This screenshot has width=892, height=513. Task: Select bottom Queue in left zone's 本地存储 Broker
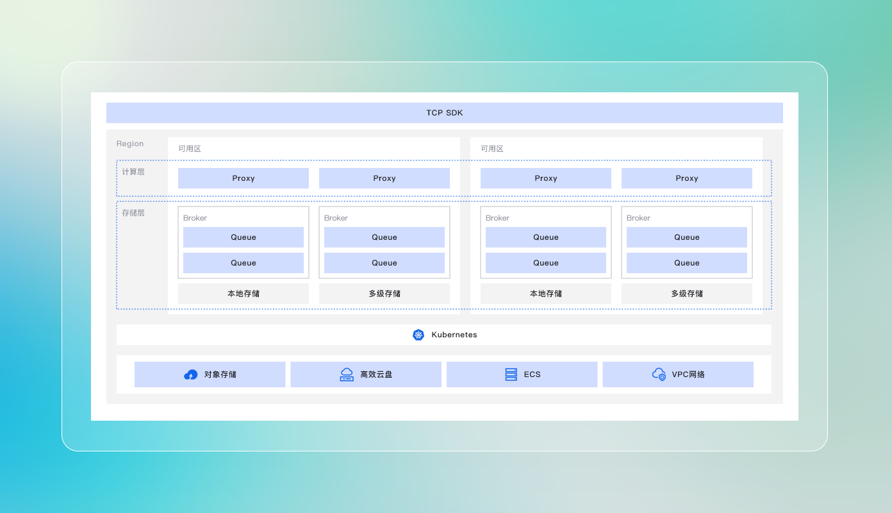[244, 263]
